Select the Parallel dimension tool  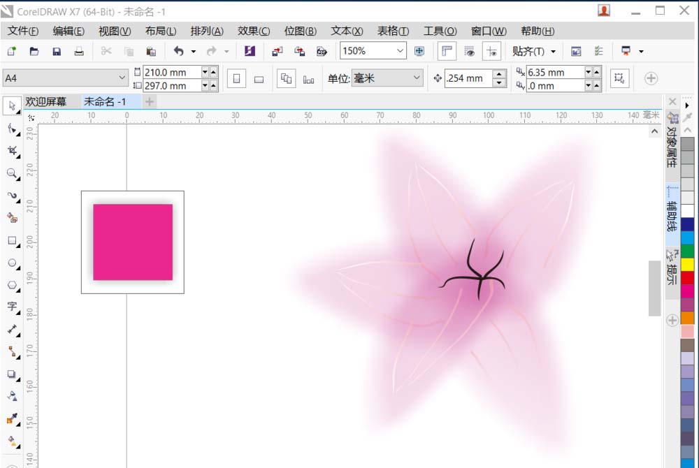pos(12,330)
